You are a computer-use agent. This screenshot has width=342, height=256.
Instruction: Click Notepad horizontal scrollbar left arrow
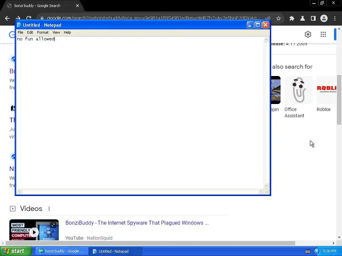pyautogui.click(x=19, y=191)
